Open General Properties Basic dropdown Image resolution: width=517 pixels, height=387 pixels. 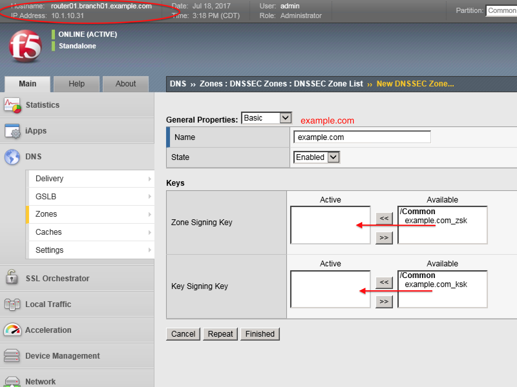pos(267,118)
